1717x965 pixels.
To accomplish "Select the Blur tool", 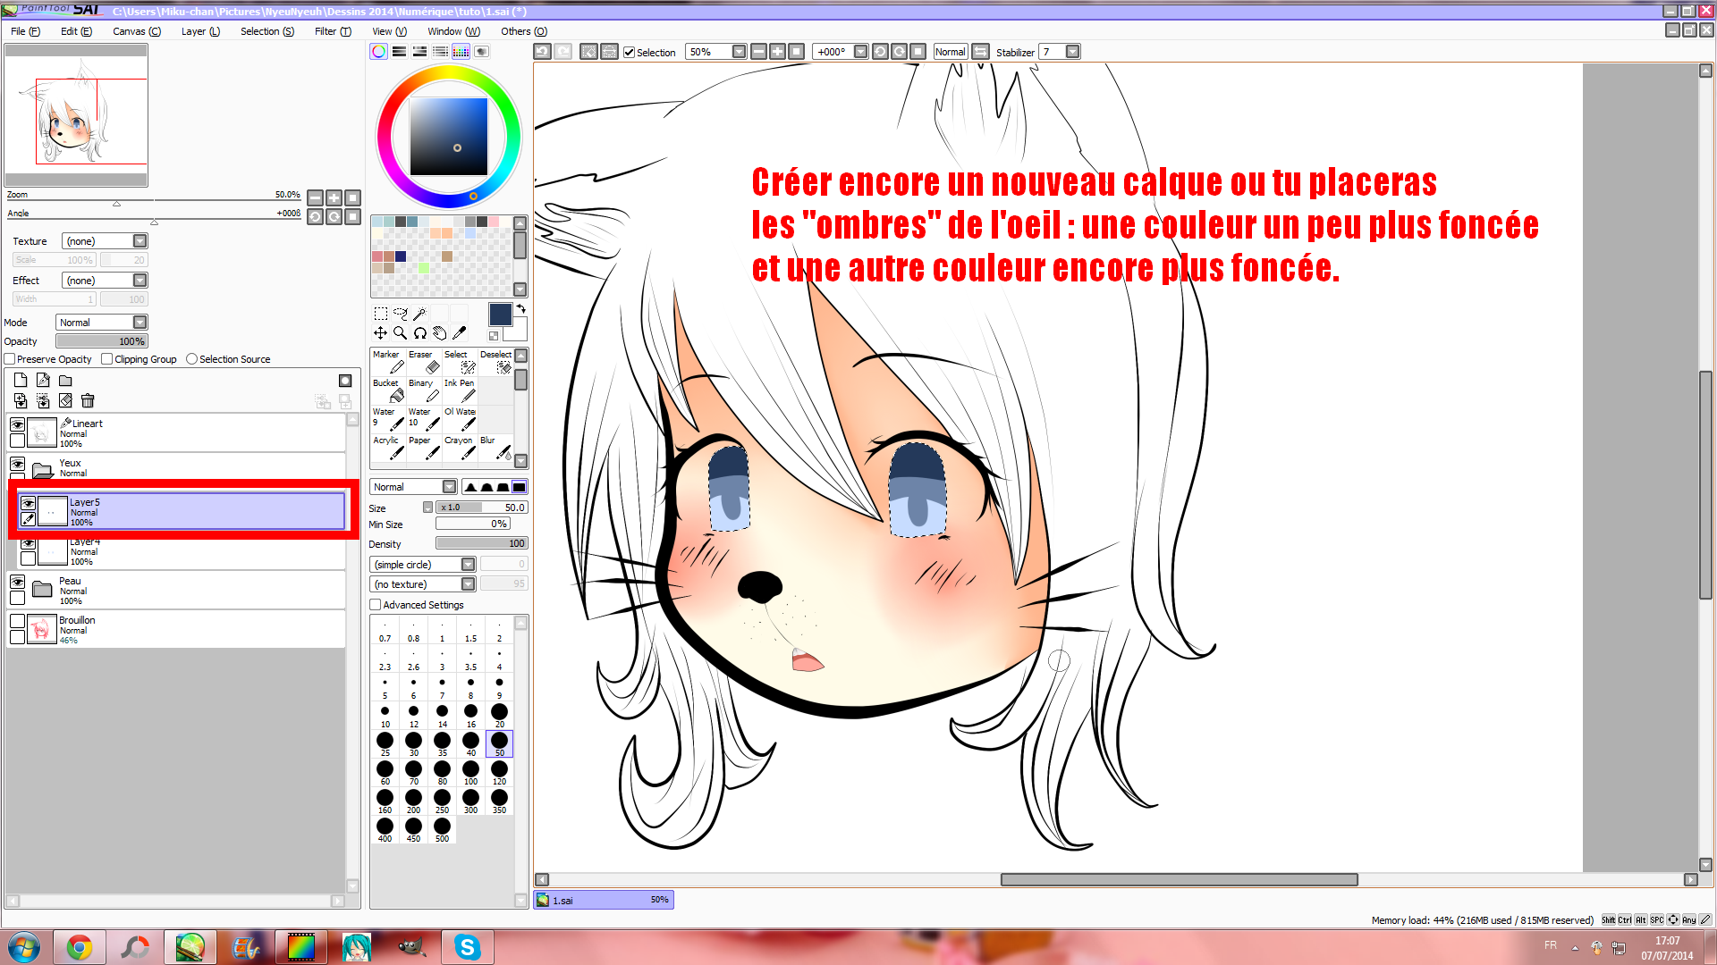I will pos(495,448).
